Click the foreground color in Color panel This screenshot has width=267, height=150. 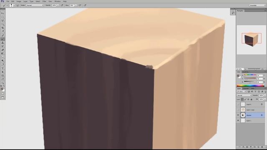pyautogui.click(x=238, y=76)
